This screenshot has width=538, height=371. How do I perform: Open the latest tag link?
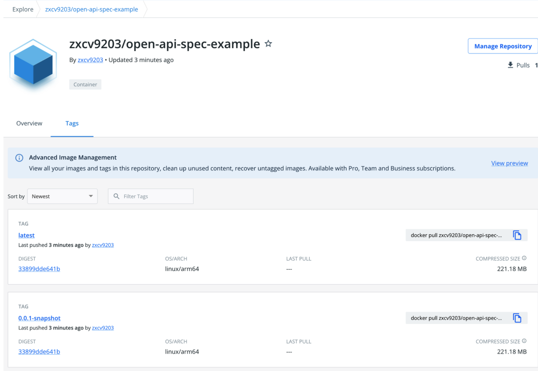(x=27, y=235)
